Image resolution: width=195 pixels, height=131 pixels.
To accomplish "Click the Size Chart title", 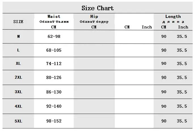I will coord(97,8).
